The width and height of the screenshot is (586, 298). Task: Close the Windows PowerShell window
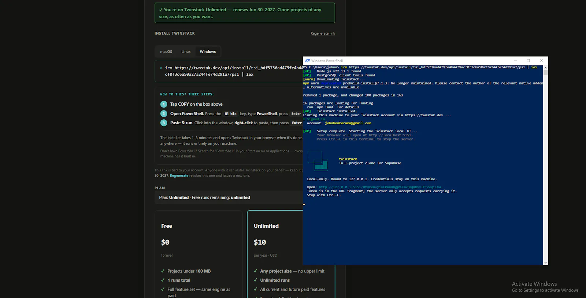[541, 61]
